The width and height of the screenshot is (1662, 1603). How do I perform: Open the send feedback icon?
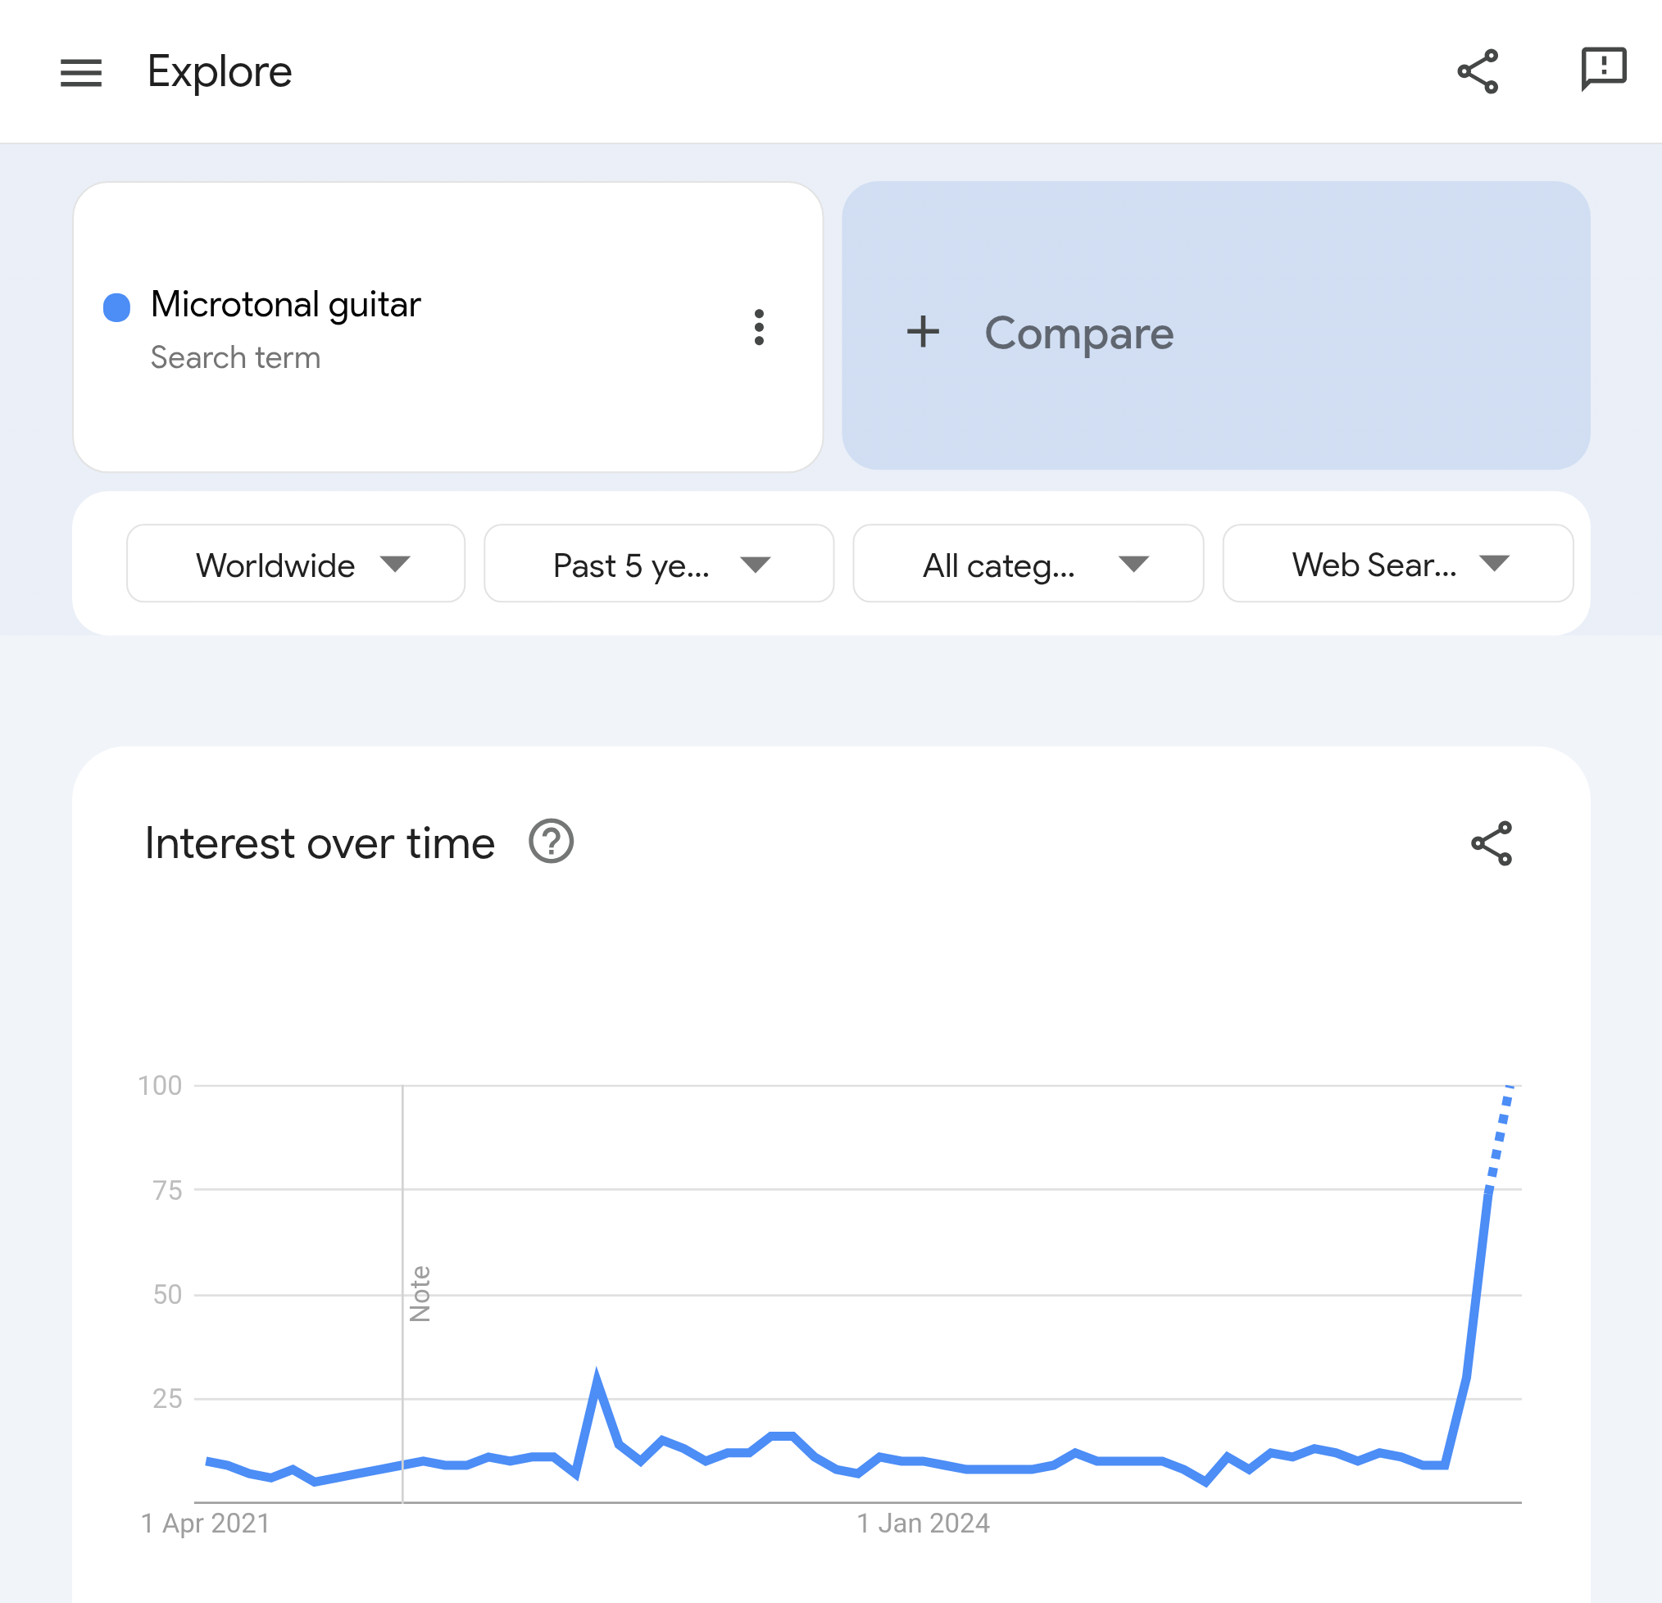[1604, 69]
